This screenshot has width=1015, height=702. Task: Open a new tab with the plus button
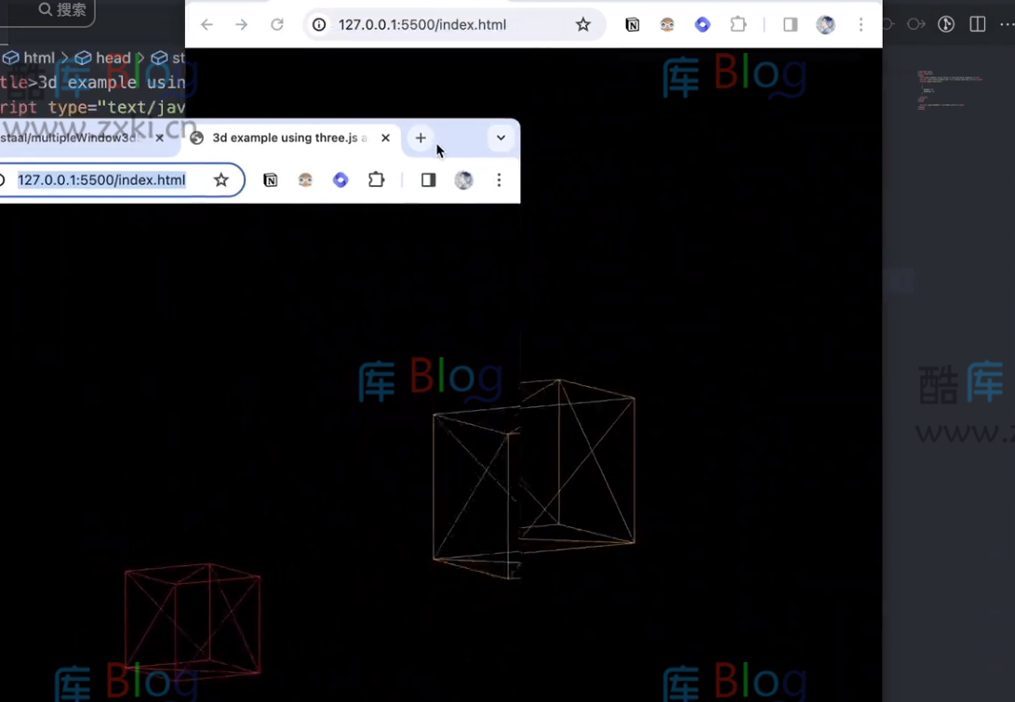pyautogui.click(x=420, y=138)
